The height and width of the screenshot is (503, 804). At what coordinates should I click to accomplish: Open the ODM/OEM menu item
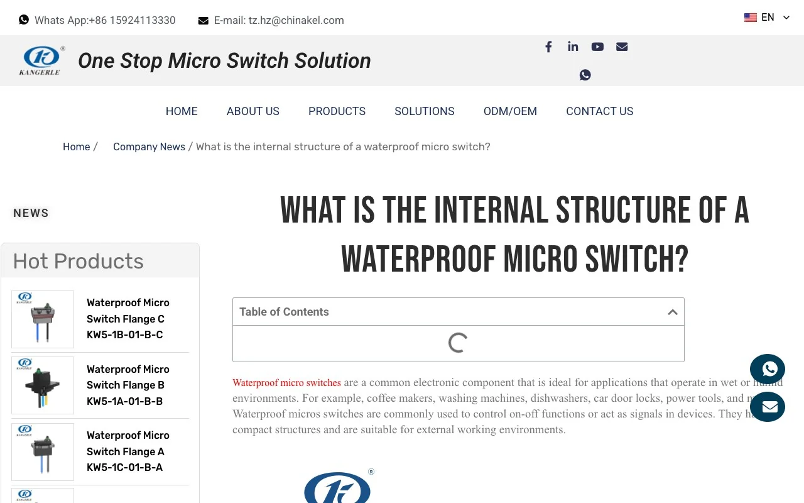pyautogui.click(x=510, y=111)
